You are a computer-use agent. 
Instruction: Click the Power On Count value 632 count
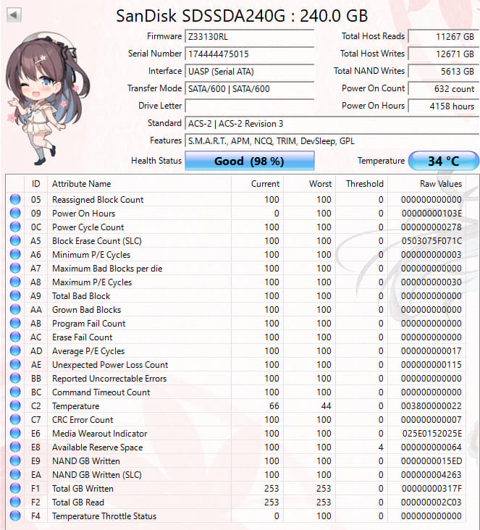click(x=444, y=89)
